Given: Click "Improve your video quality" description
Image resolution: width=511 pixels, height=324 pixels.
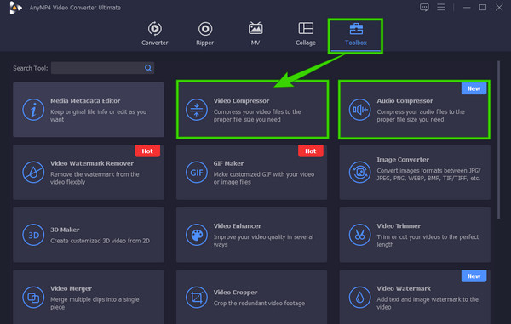Looking at the screenshot, I should click(263, 241).
